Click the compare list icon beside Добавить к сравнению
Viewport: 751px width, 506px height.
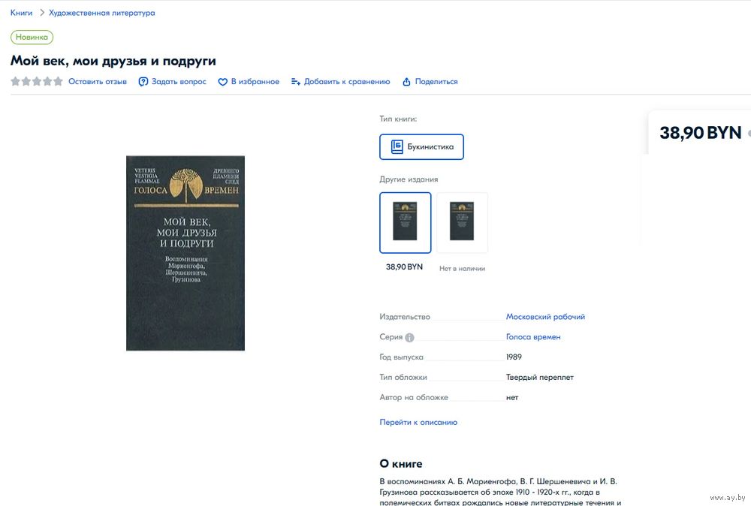click(x=295, y=82)
